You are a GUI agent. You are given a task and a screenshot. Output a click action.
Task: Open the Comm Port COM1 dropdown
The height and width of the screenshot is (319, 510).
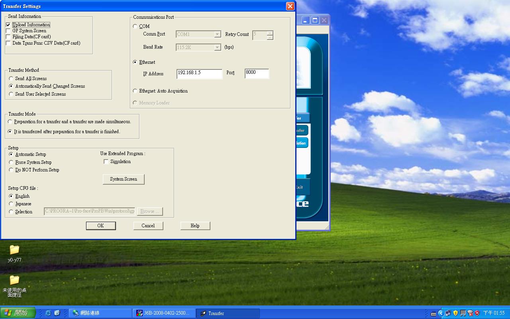click(217, 34)
